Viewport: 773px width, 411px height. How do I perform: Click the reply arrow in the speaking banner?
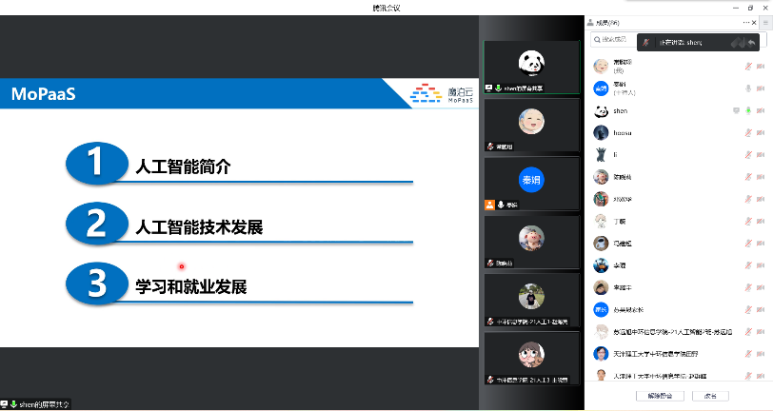point(752,42)
